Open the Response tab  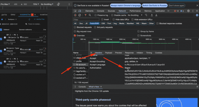coord(129,53)
